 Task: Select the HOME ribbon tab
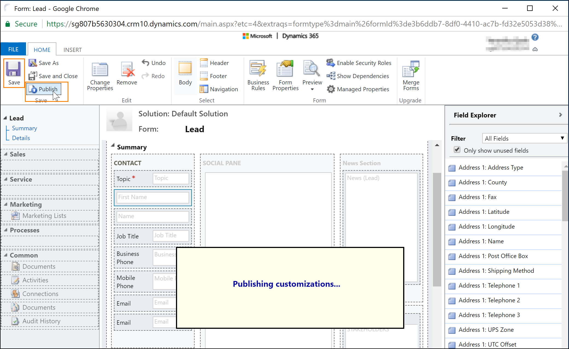pos(42,49)
